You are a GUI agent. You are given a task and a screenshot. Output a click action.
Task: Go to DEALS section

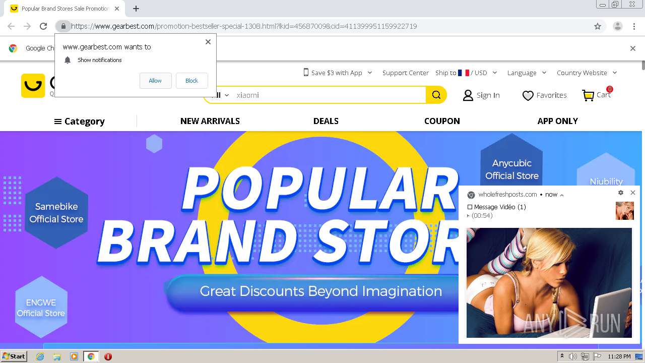[326, 121]
